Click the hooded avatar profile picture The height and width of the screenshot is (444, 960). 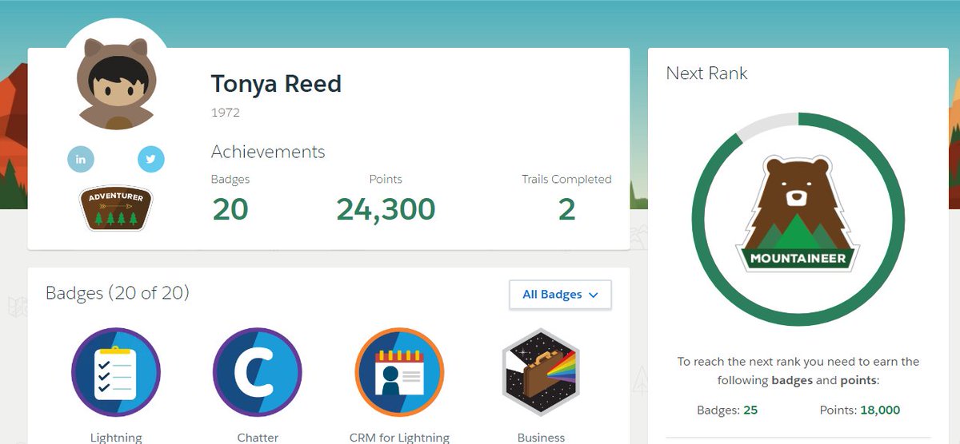pyautogui.click(x=117, y=84)
